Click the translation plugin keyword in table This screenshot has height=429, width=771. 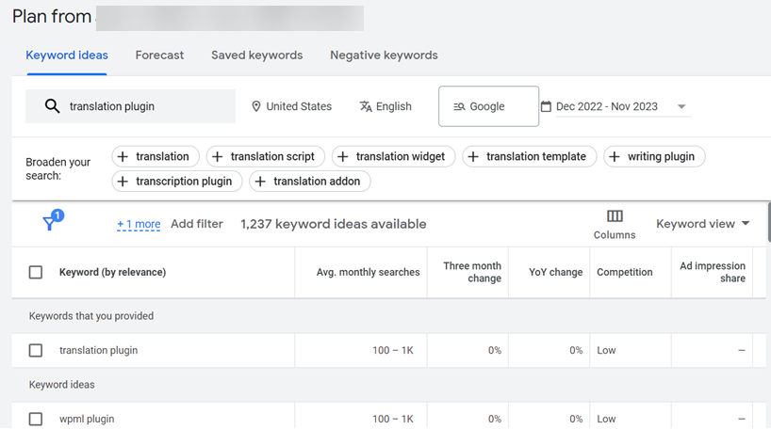[98, 351]
